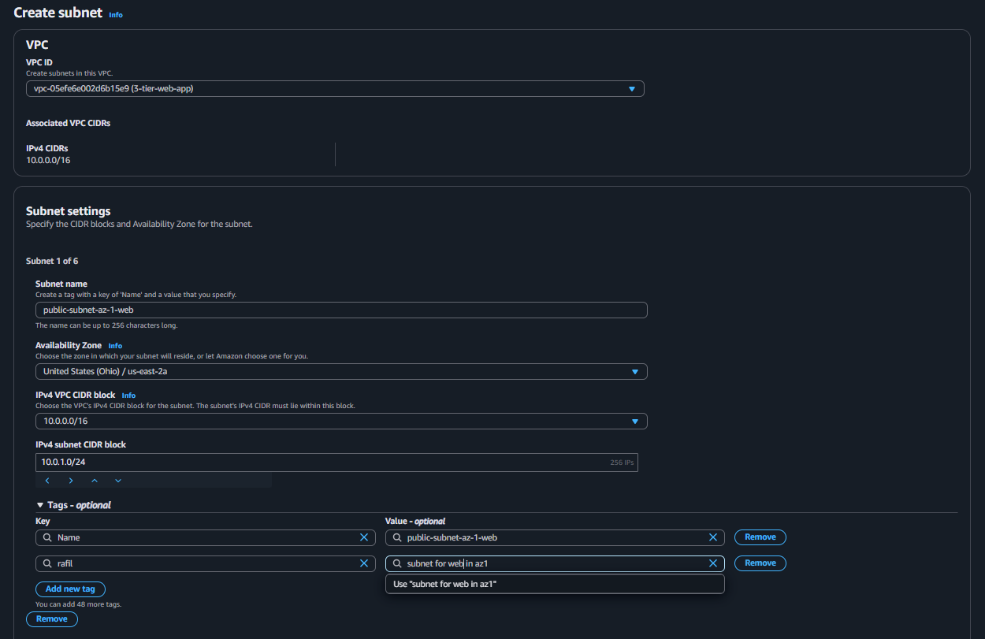Remove the Name tag row
This screenshot has width=985, height=639.
[760, 537]
